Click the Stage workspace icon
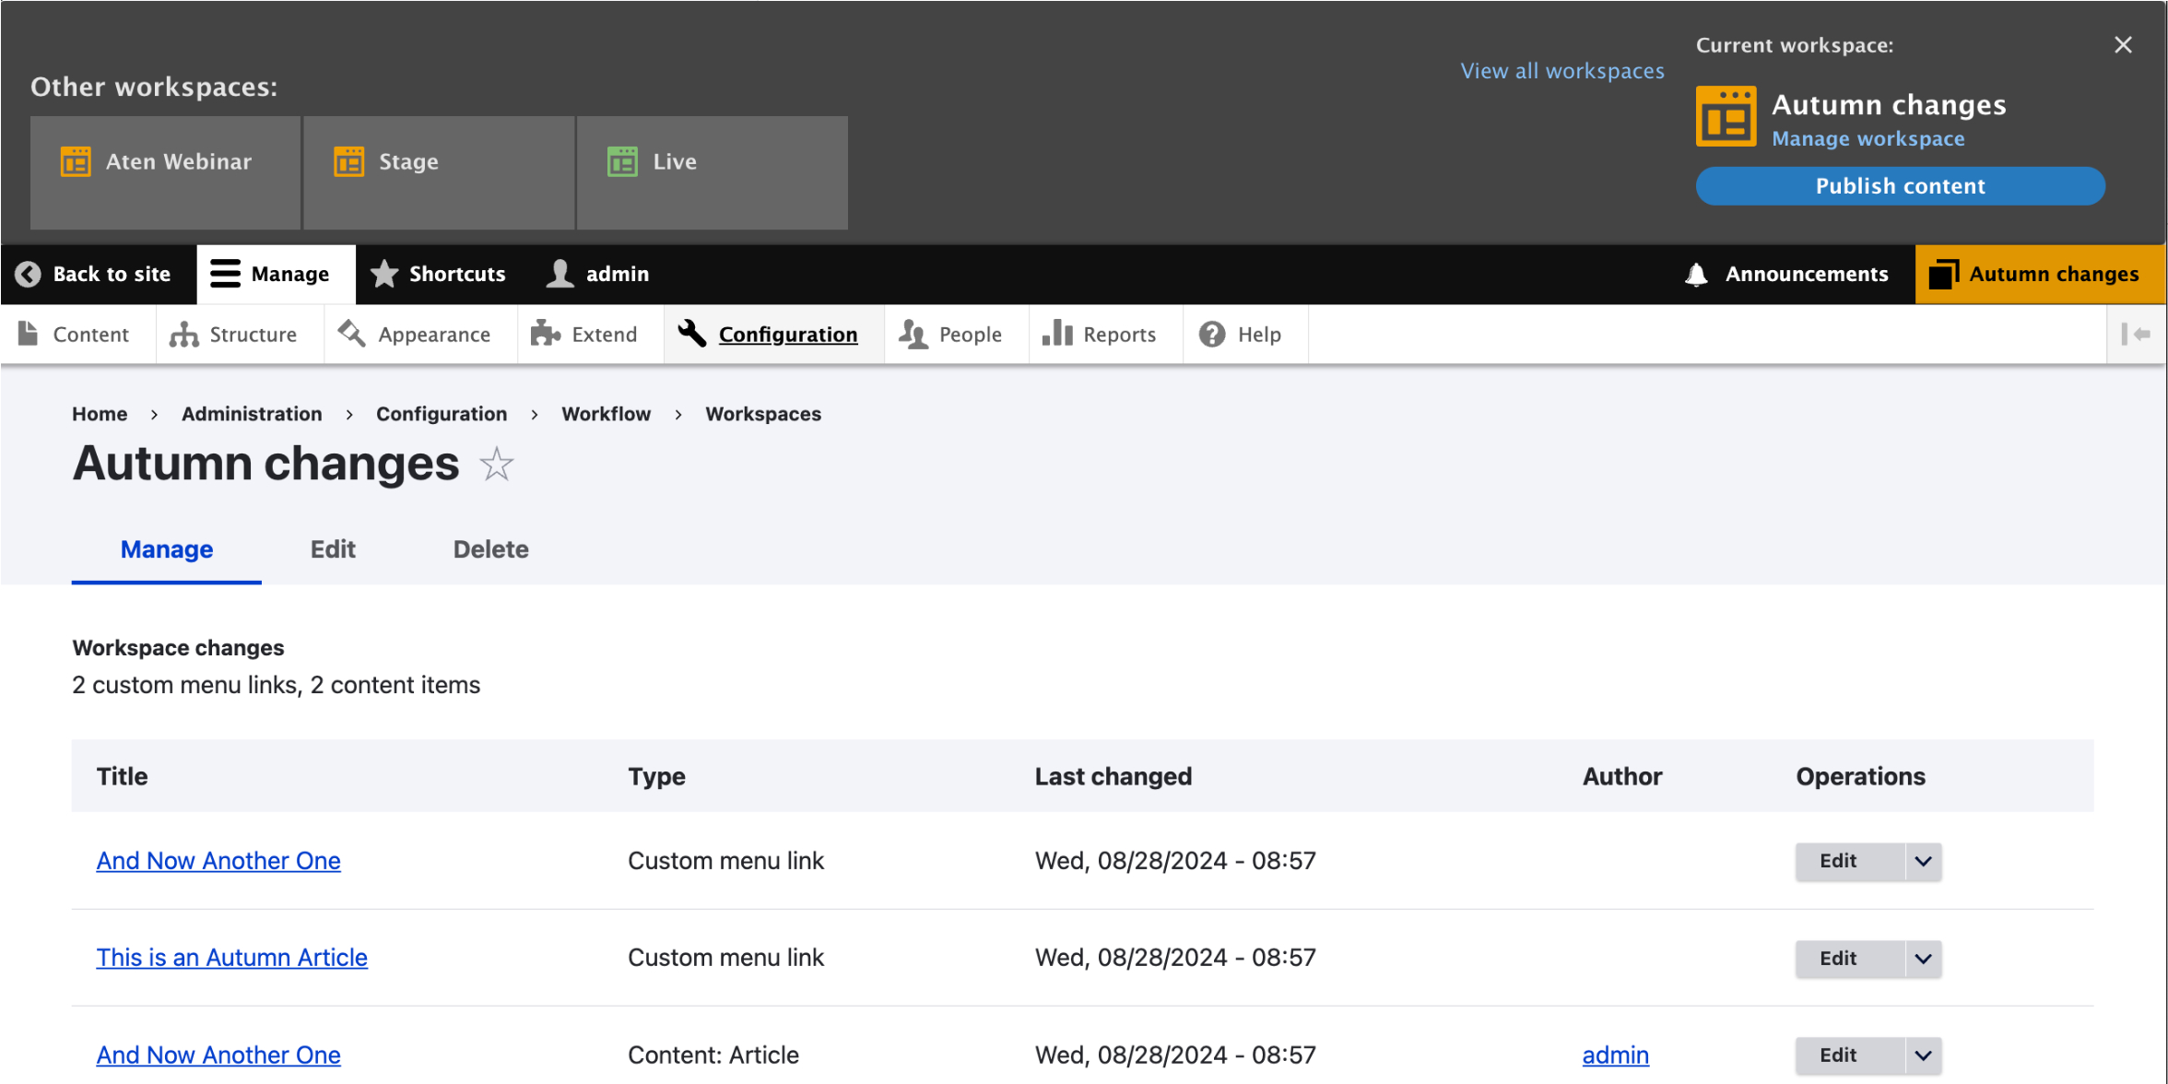 pyautogui.click(x=348, y=160)
